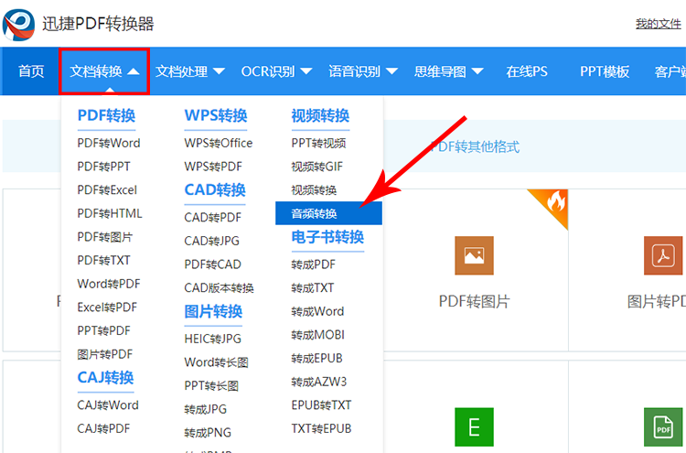Choose CAD版本转换 option
This screenshot has height=453, width=686.
click(220, 288)
